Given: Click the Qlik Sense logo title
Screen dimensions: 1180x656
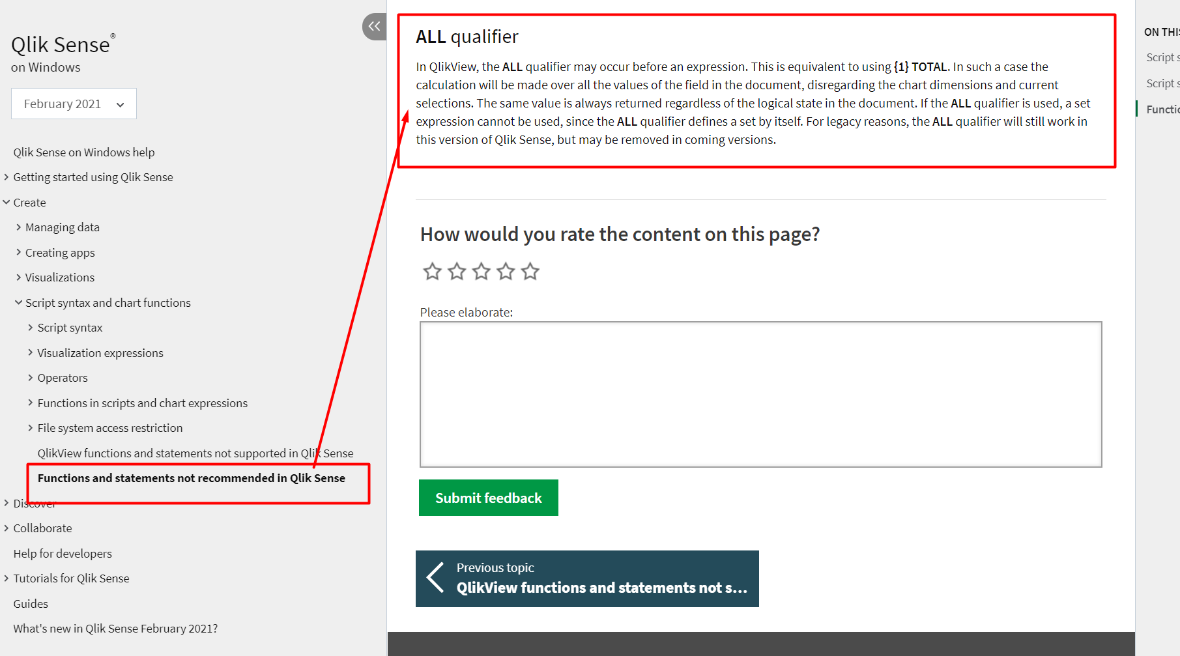Looking at the screenshot, I should [x=63, y=44].
